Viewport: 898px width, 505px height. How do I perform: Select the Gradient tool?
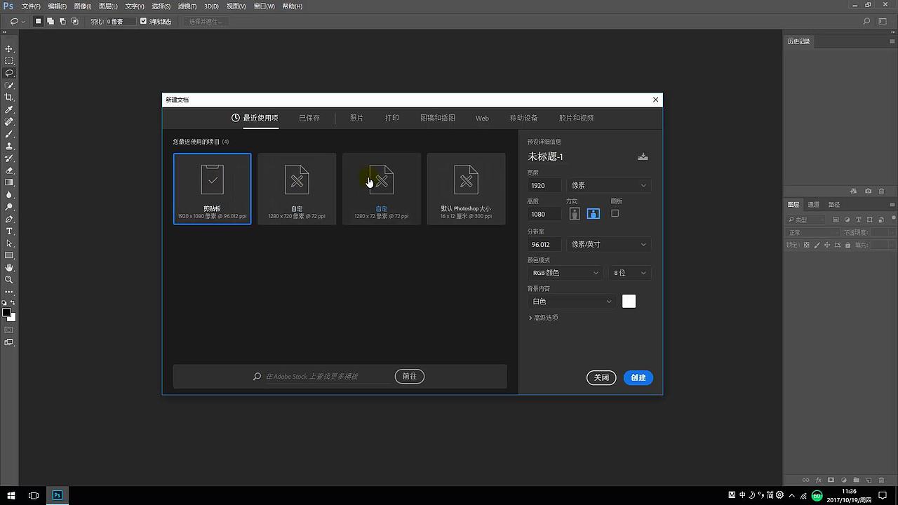click(x=9, y=183)
